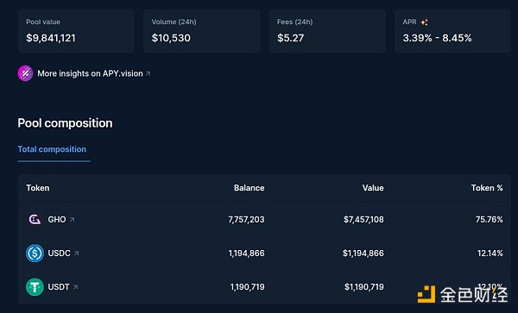Click the Fees (24h) card
Viewport: 518px width, 313px height.
(x=327, y=31)
